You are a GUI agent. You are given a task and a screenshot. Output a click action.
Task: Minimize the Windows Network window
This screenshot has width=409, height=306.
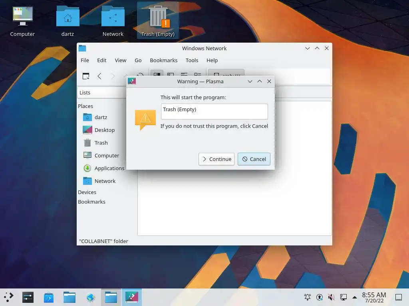[308, 48]
